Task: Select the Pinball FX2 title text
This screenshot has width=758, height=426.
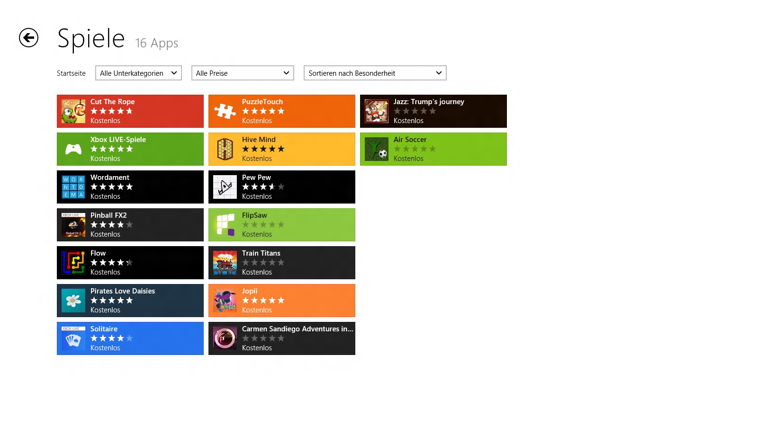Action: pyautogui.click(x=108, y=215)
